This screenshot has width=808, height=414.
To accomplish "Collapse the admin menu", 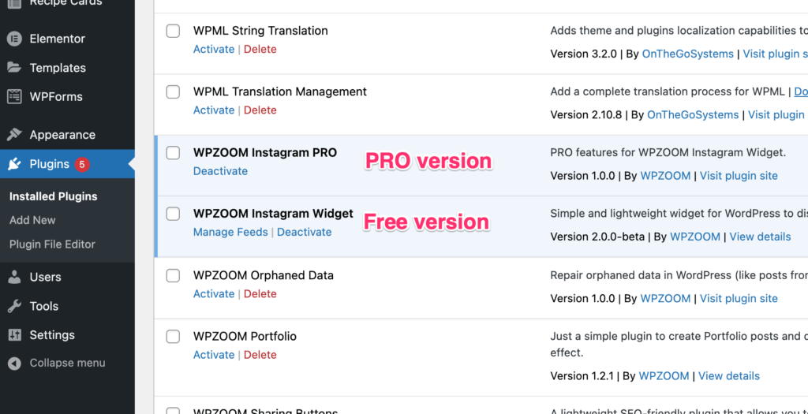I will [x=57, y=363].
